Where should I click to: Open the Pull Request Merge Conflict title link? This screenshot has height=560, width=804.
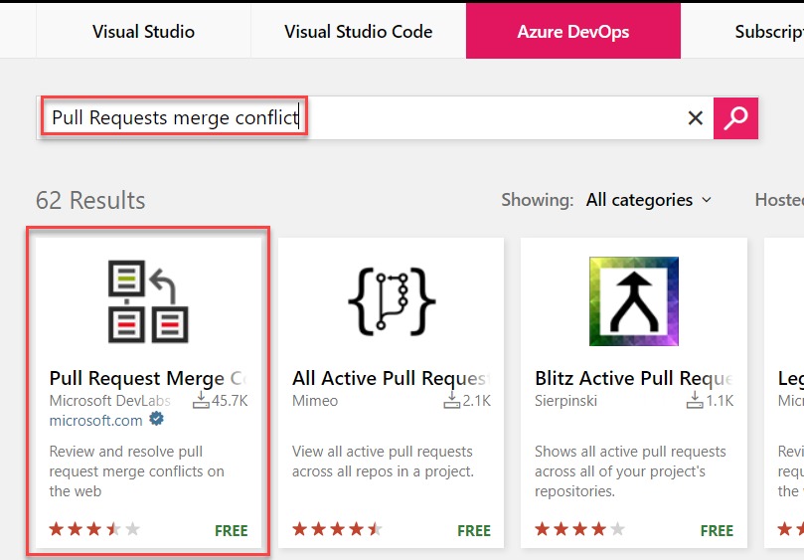148,378
